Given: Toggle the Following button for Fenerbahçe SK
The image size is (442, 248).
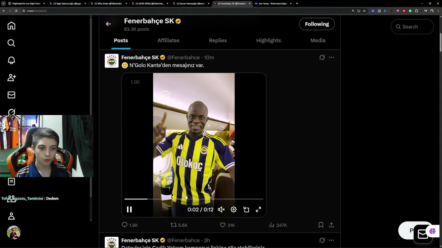Looking at the screenshot, I should tap(317, 24).
